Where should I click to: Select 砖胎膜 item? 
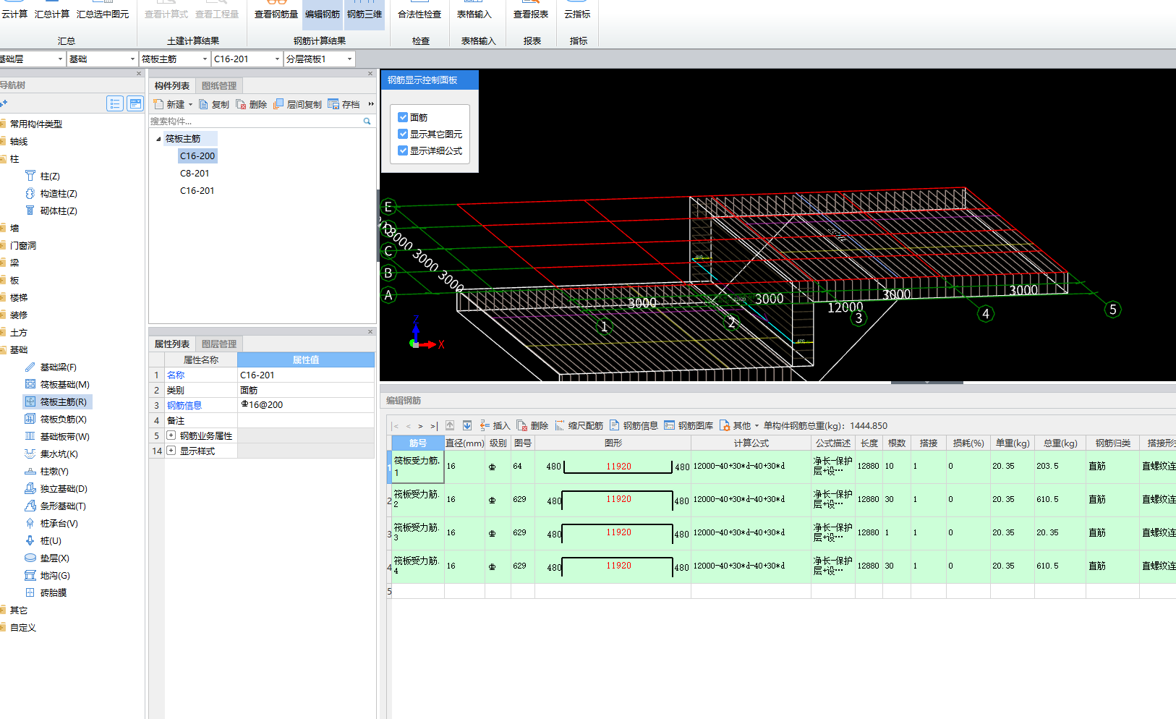pyautogui.click(x=53, y=592)
